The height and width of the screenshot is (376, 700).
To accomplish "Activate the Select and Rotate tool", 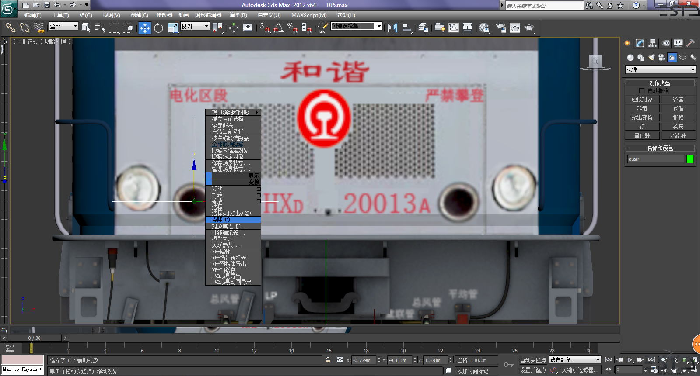I will [x=158, y=28].
